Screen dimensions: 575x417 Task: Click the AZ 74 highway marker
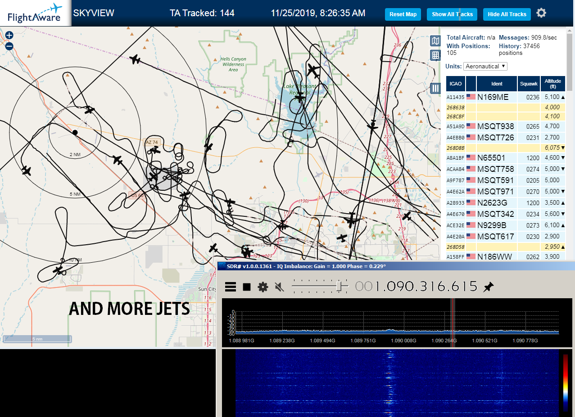point(152,142)
